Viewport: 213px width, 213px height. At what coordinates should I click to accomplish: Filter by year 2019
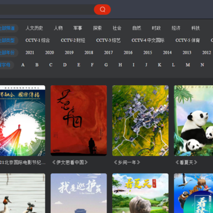pos(69,53)
